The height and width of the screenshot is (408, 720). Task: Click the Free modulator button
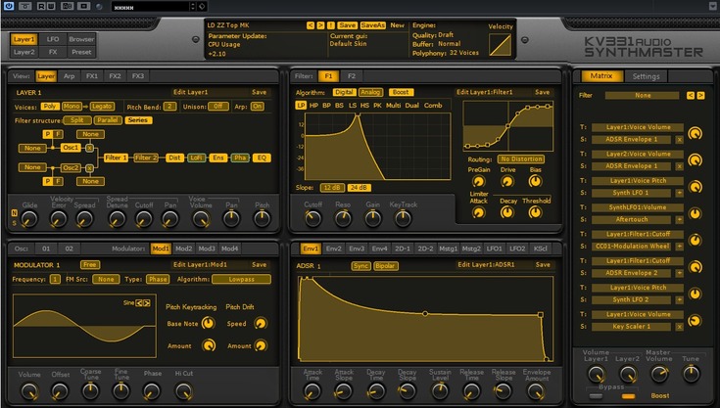pyautogui.click(x=90, y=265)
